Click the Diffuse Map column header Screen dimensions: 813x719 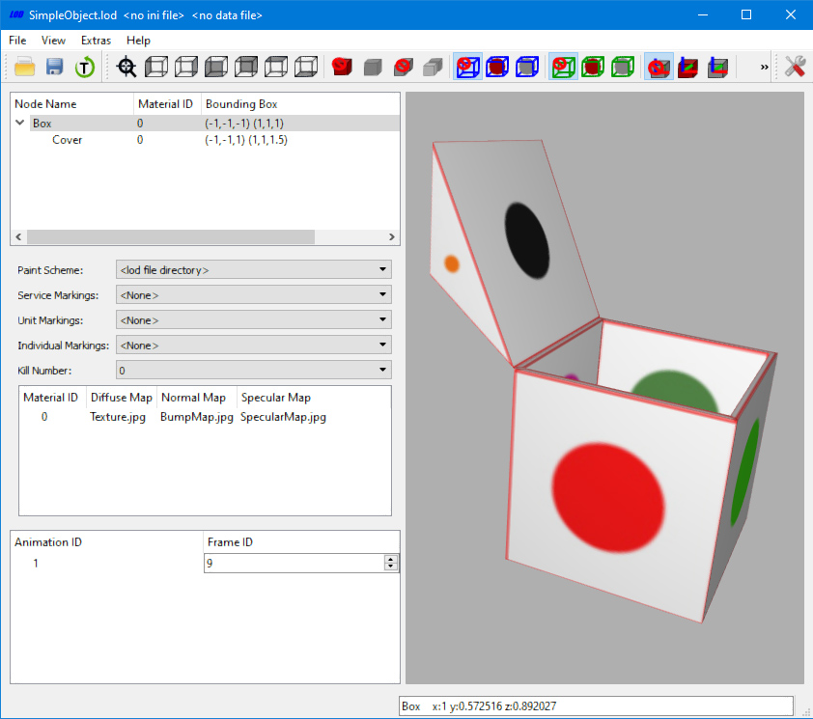(x=122, y=397)
